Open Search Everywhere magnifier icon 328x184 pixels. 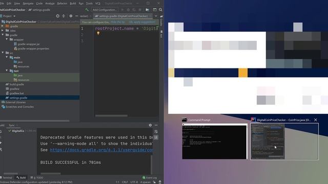coord(160,10)
